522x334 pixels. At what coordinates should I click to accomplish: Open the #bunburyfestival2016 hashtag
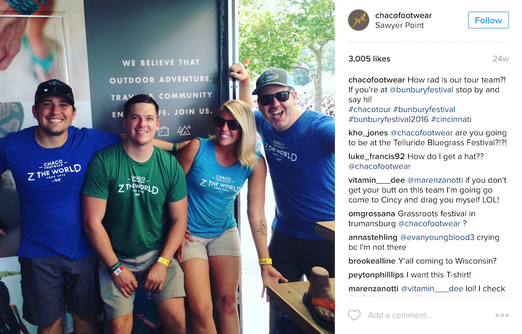(x=388, y=119)
